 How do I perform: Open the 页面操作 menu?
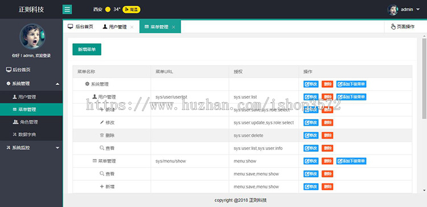[403, 27]
